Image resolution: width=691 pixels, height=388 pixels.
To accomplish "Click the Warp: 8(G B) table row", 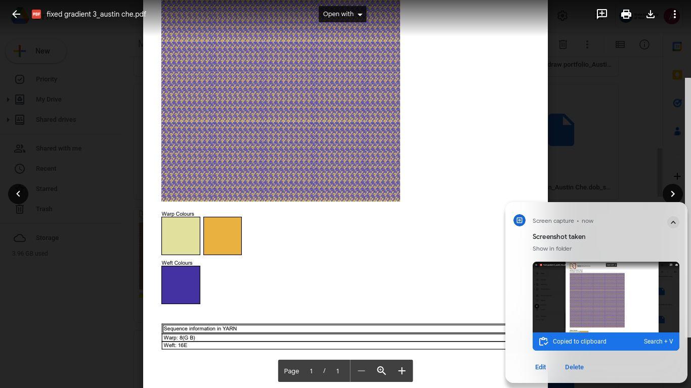I will click(x=334, y=338).
